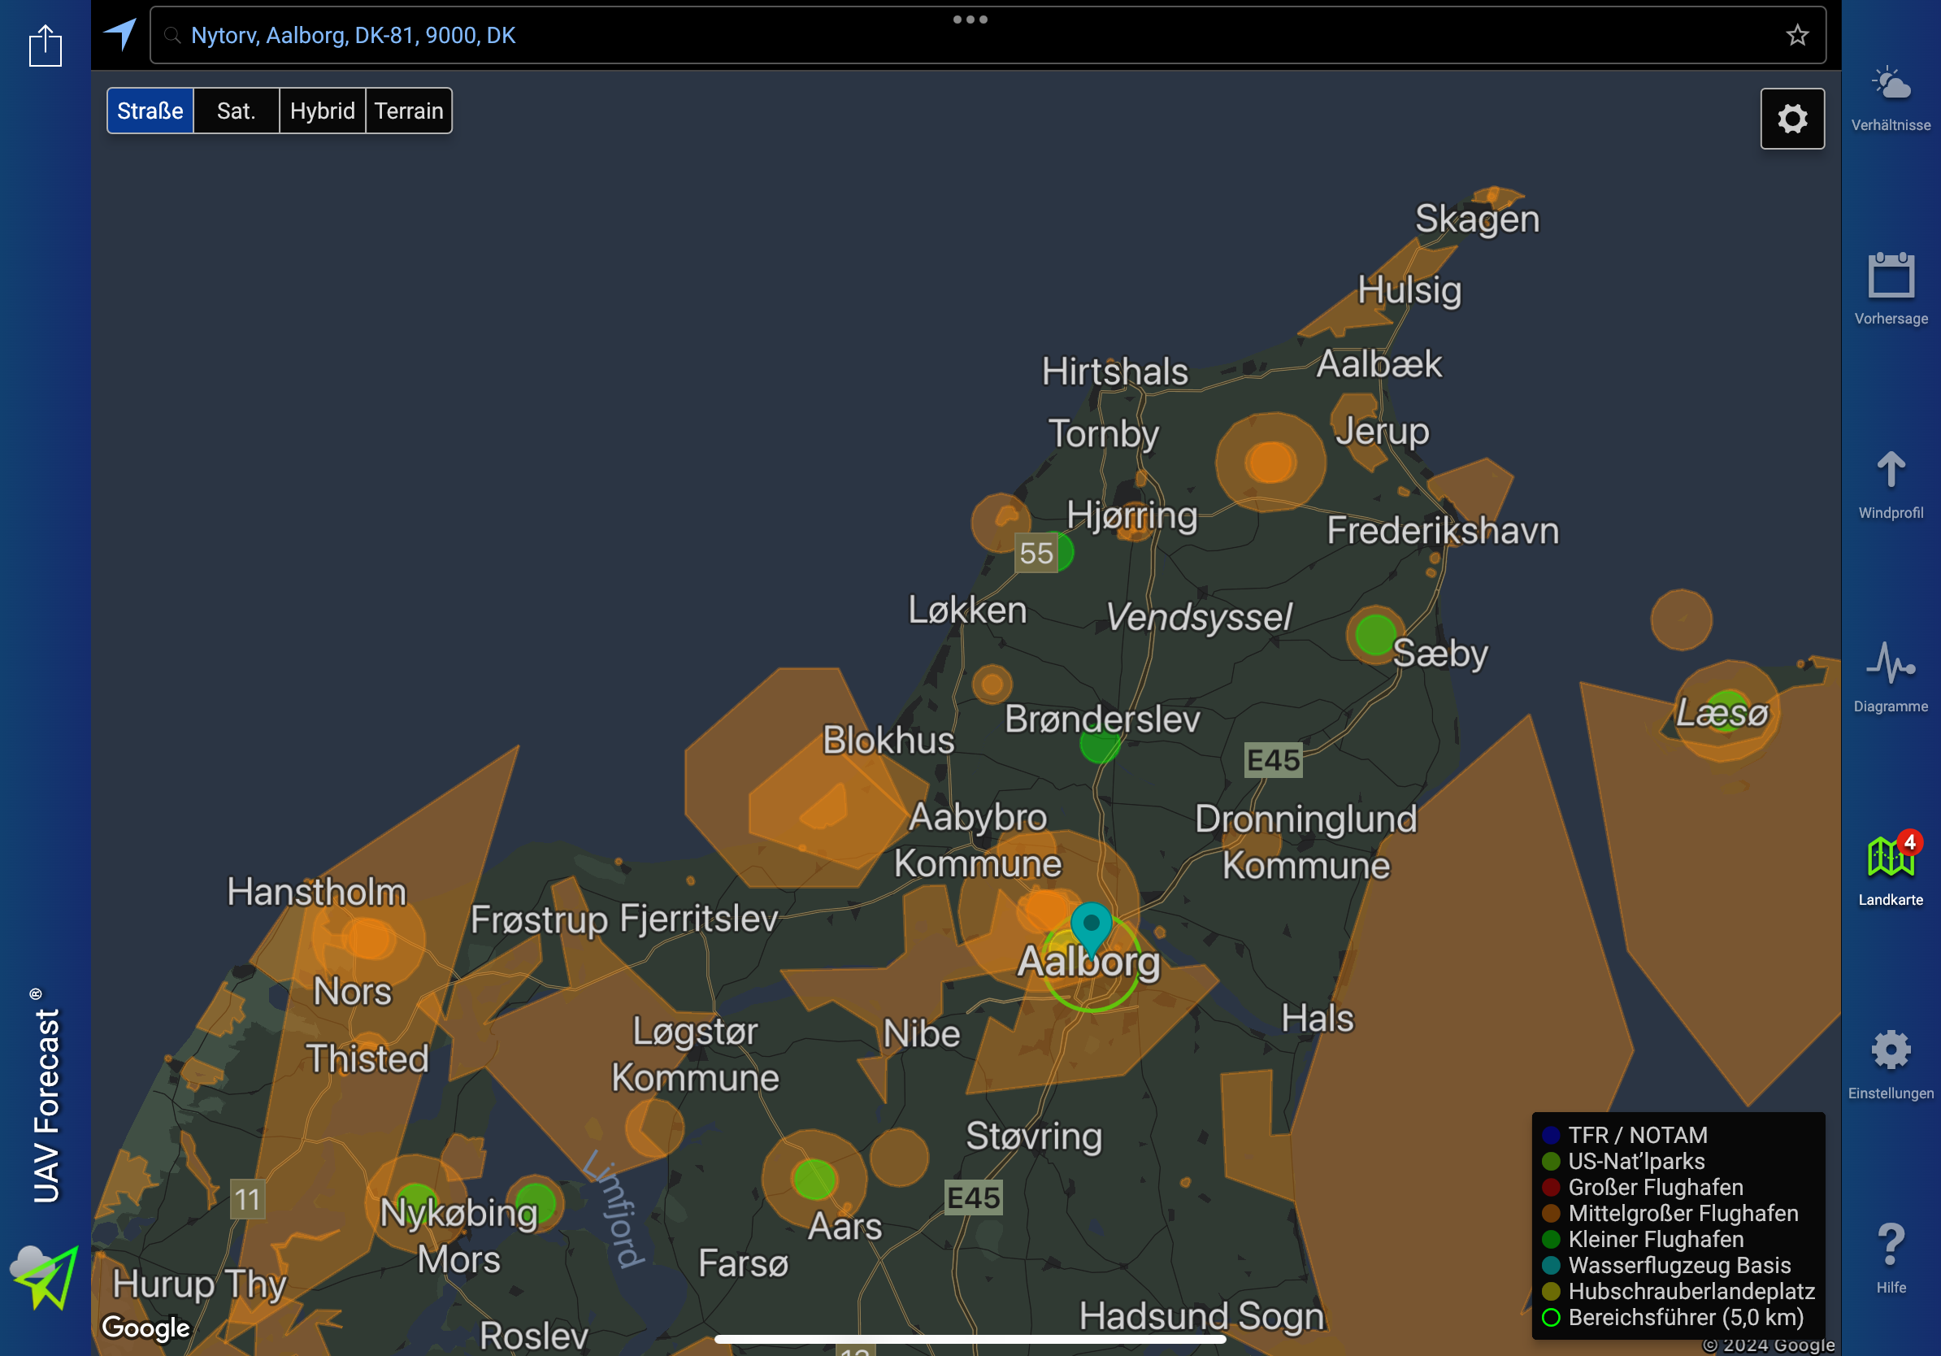Screen dimensions: 1941x1356
Task: Click the Farsø map label
Action: (742, 1264)
